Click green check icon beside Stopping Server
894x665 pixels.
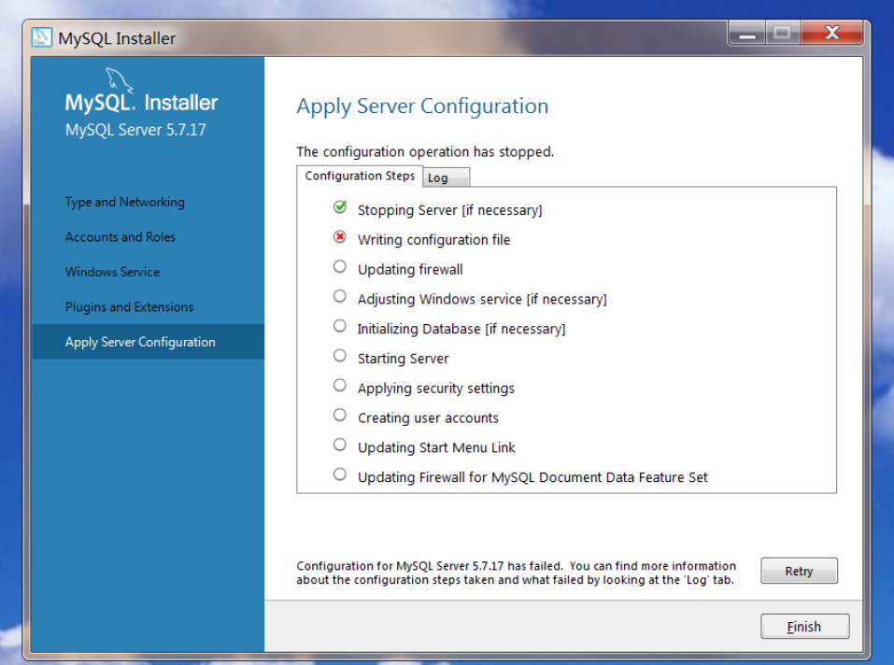coord(340,206)
